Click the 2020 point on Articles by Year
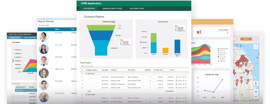The width and height of the screenshot is (270, 104). 223,80
